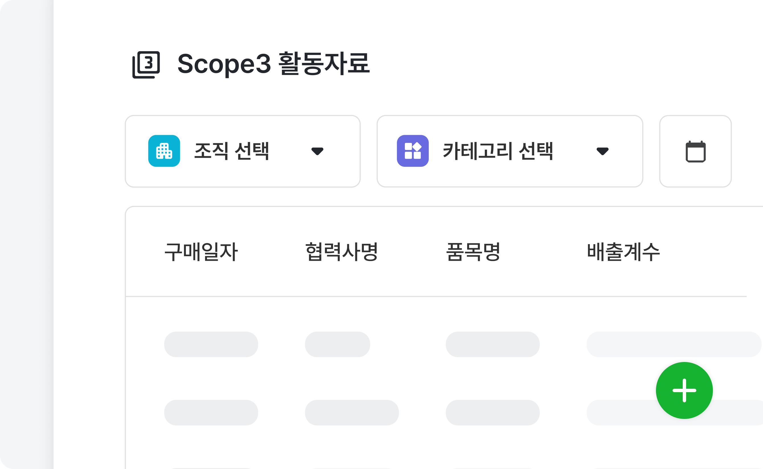Open the calendar date picker
Image resolution: width=763 pixels, height=469 pixels.
click(x=695, y=151)
